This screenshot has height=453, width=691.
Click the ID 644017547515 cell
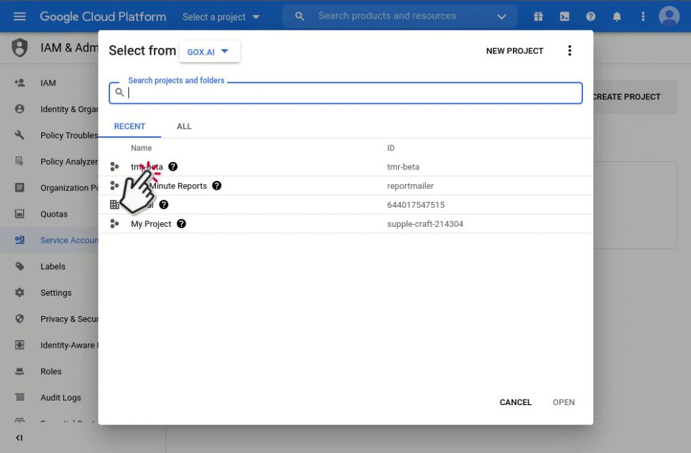click(416, 205)
